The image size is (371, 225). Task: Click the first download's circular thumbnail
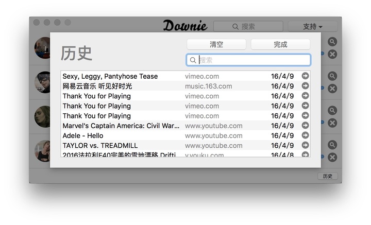[42, 48]
